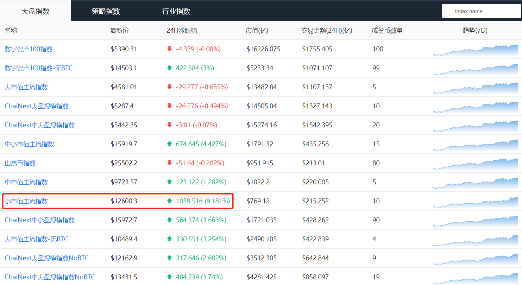The height and width of the screenshot is (285, 522).
Task: Open the ChaiNext大盘规模指数NoBTC link
Action: pos(47,258)
